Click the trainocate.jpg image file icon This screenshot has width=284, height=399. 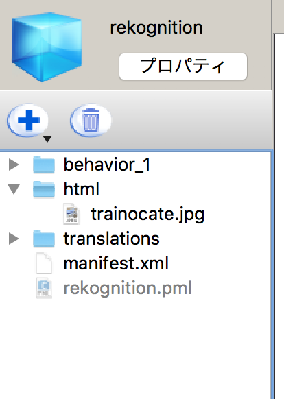pos(71,214)
